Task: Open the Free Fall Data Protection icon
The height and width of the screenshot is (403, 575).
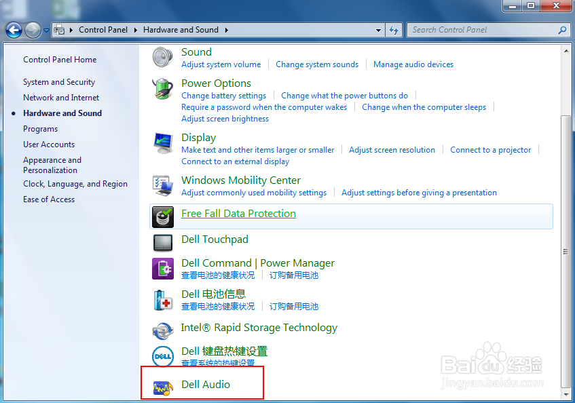Action: 162,217
